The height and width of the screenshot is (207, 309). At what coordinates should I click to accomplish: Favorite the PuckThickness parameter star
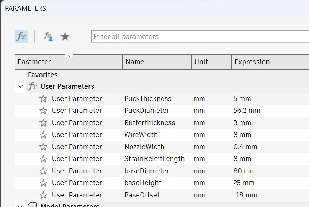coord(44,99)
